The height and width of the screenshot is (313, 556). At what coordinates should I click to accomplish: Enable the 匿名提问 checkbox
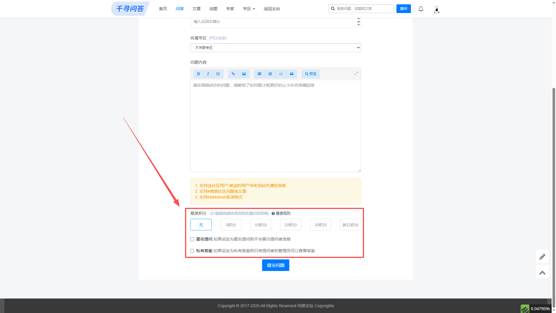point(192,239)
